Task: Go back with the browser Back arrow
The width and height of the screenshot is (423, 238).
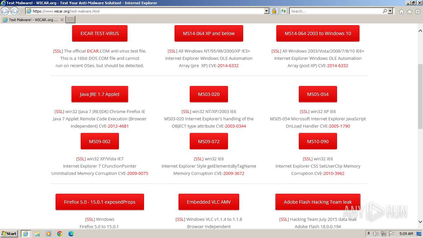Action: coord(5,11)
